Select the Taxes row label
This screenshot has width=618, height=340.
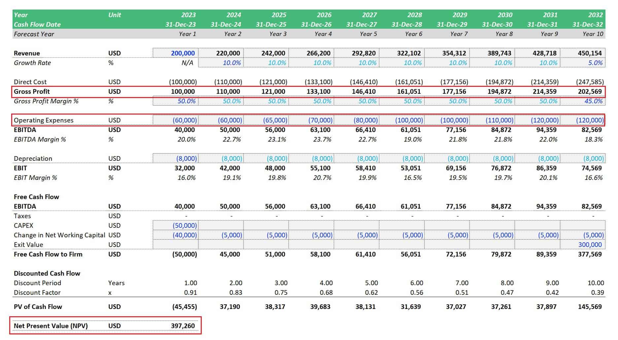coord(22,216)
